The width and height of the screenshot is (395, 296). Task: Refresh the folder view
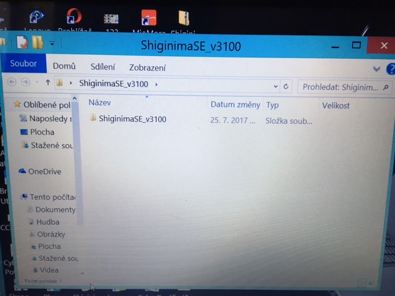click(x=286, y=86)
